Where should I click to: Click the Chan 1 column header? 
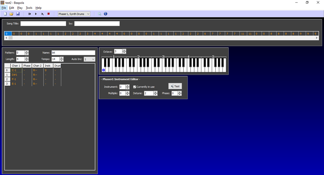16,66
